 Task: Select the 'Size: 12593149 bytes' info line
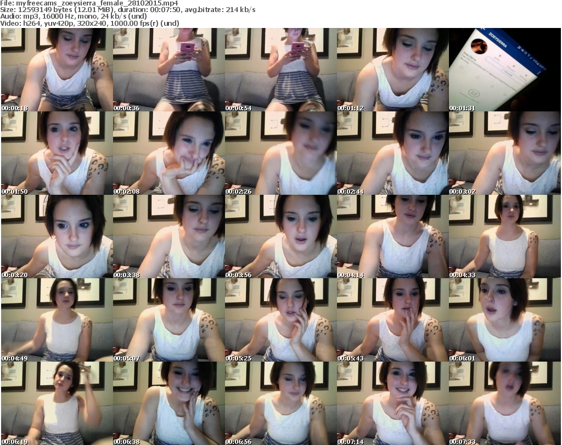click(127, 10)
